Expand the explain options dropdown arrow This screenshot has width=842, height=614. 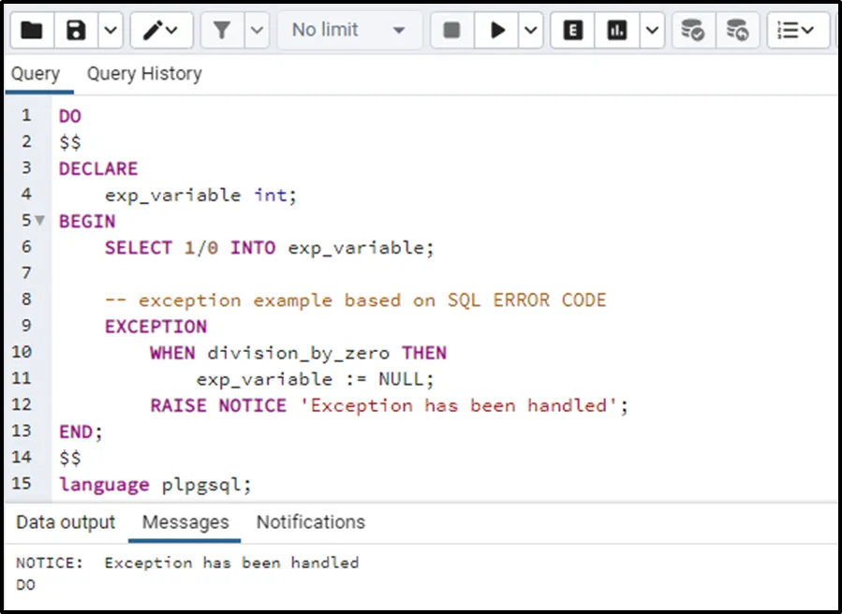[652, 31]
